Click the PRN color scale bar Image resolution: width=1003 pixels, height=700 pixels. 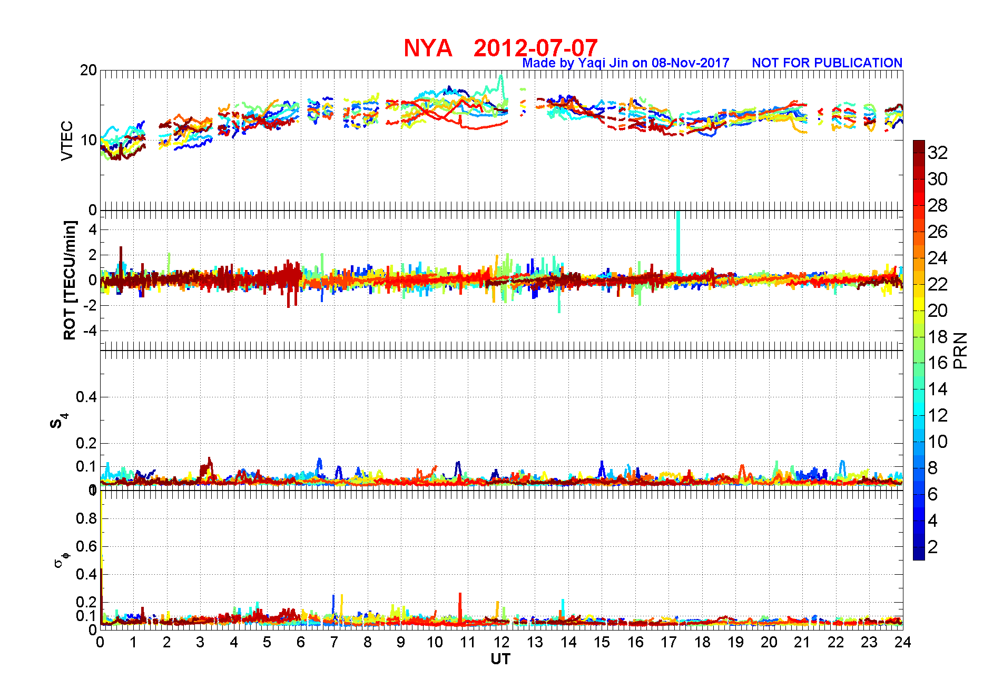(x=919, y=350)
